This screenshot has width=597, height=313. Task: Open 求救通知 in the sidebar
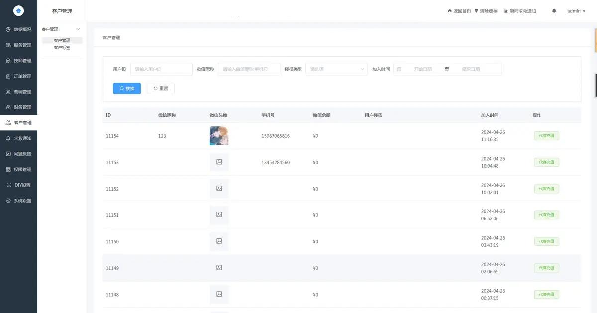coord(18,138)
